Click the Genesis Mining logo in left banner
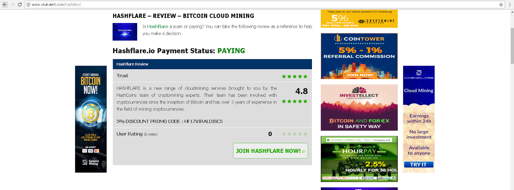Viewport: 514px width, 190px height. [91, 162]
